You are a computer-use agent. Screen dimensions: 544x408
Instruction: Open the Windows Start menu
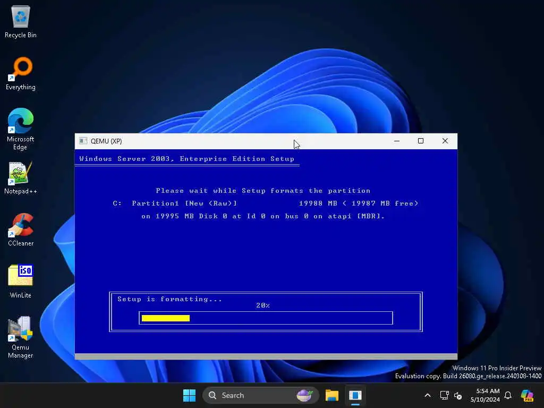tap(190, 395)
